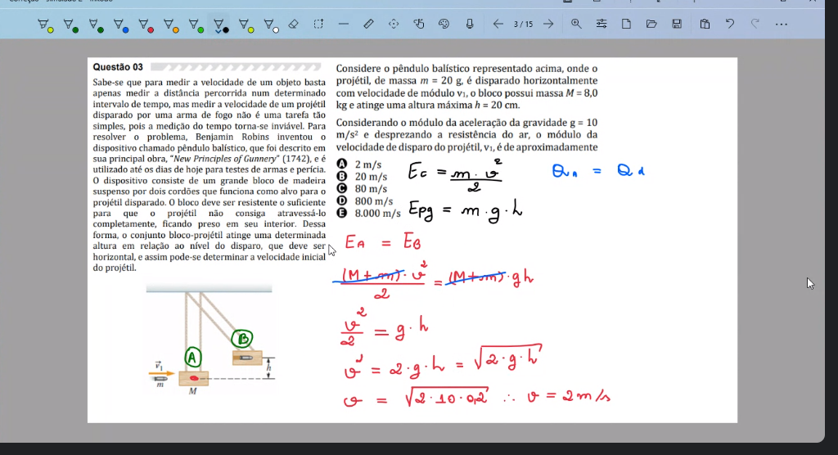Image resolution: width=838 pixels, height=455 pixels.
Task: Select the active black pen tool
Action: point(221,25)
